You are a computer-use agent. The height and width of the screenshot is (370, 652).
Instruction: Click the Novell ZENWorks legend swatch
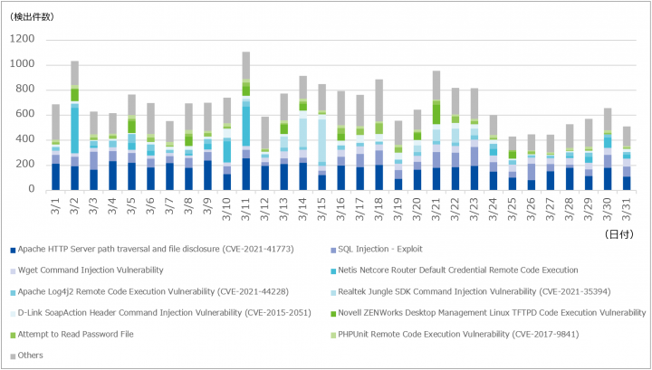[x=333, y=314]
